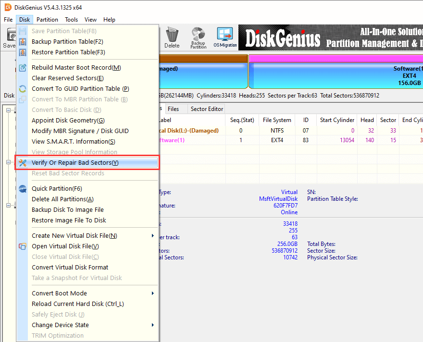Open the Partition menu

(47, 20)
